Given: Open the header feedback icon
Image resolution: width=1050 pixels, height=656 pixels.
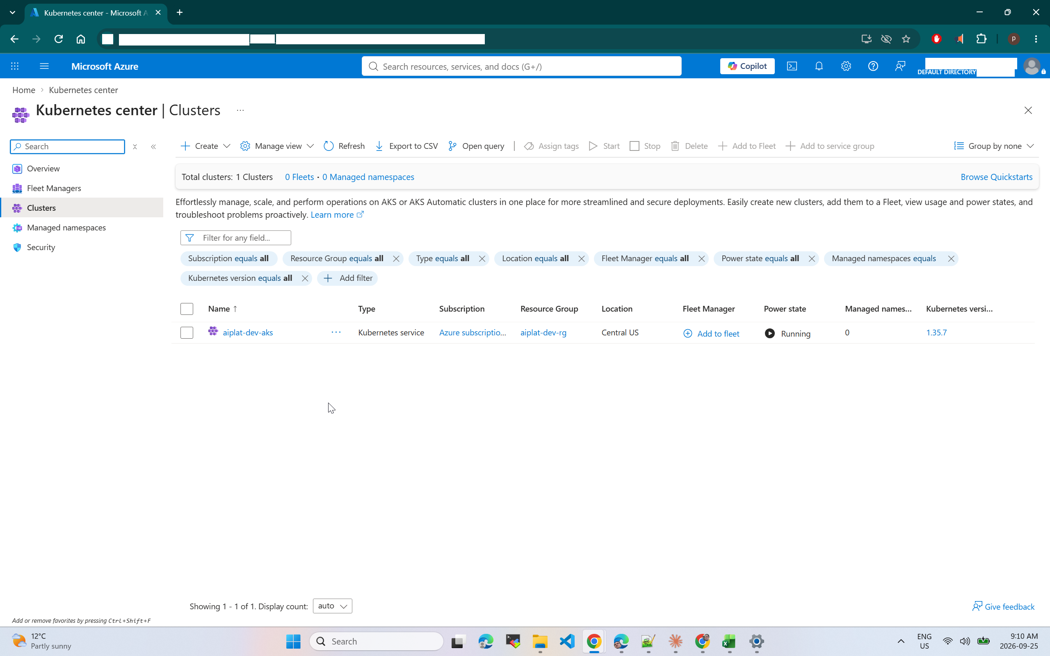Looking at the screenshot, I should click(x=900, y=66).
